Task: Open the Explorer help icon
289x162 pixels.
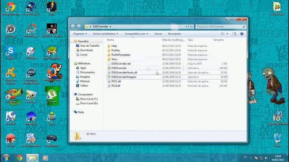Action: pos(242,34)
